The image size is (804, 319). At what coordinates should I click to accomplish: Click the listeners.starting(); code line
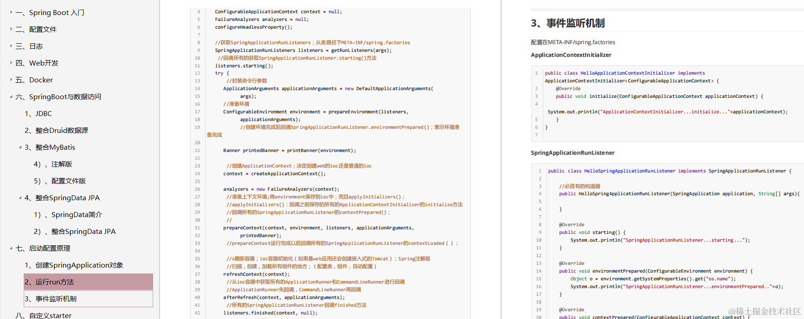(244, 66)
